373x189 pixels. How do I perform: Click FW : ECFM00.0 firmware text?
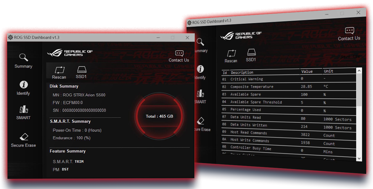(x=68, y=103)
